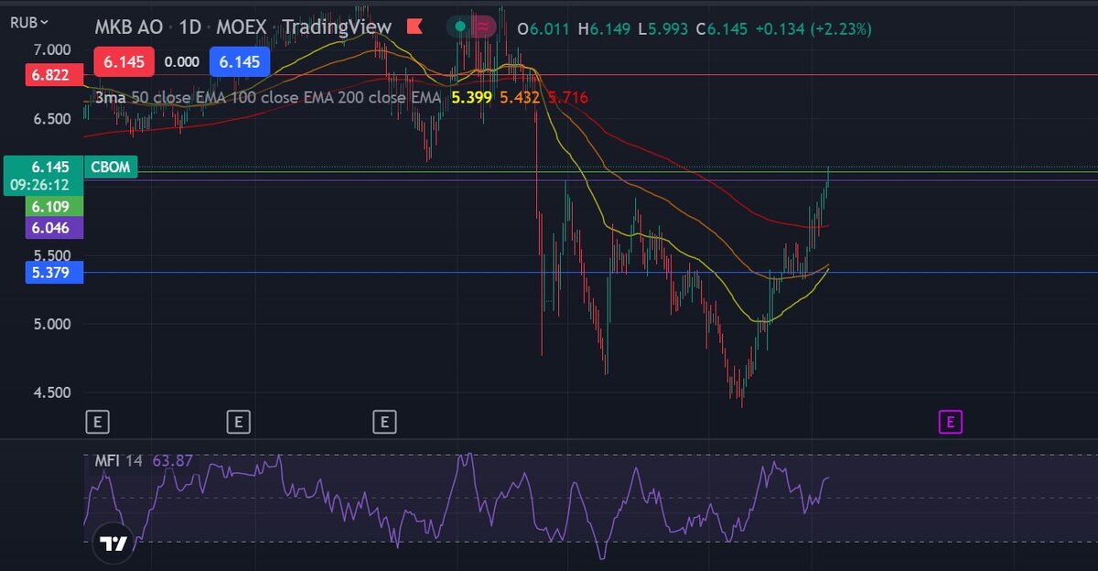Click the yellow 5.399 EMA value

click(x=473, y=97)
